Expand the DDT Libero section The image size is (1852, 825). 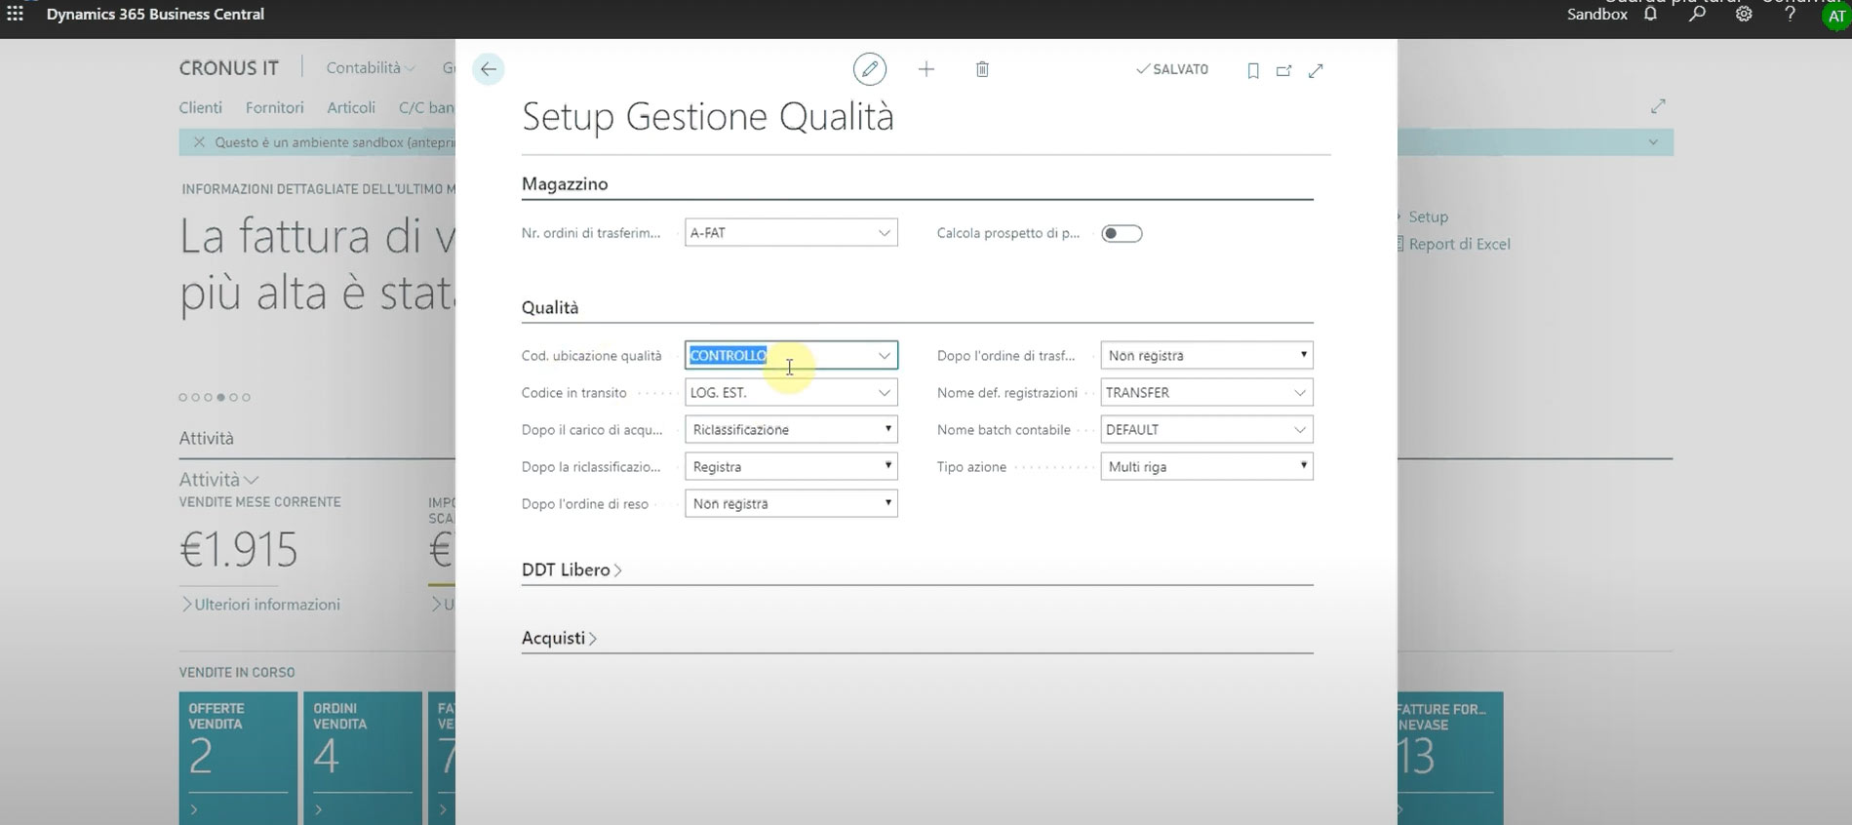click(x=571, y=570)
